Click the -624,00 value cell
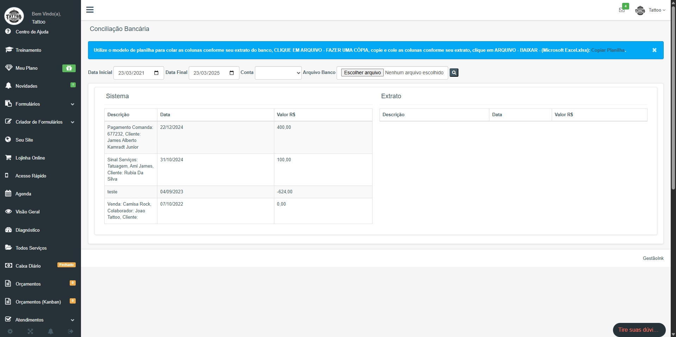 tap(323, 192)
